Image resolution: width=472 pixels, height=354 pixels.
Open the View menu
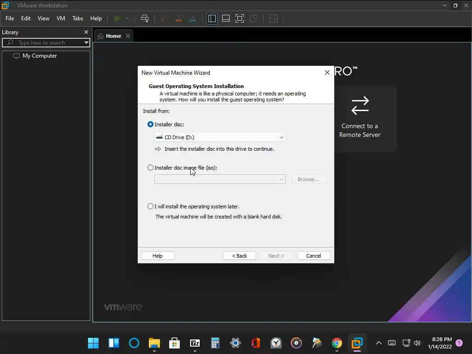coord(43,18)
